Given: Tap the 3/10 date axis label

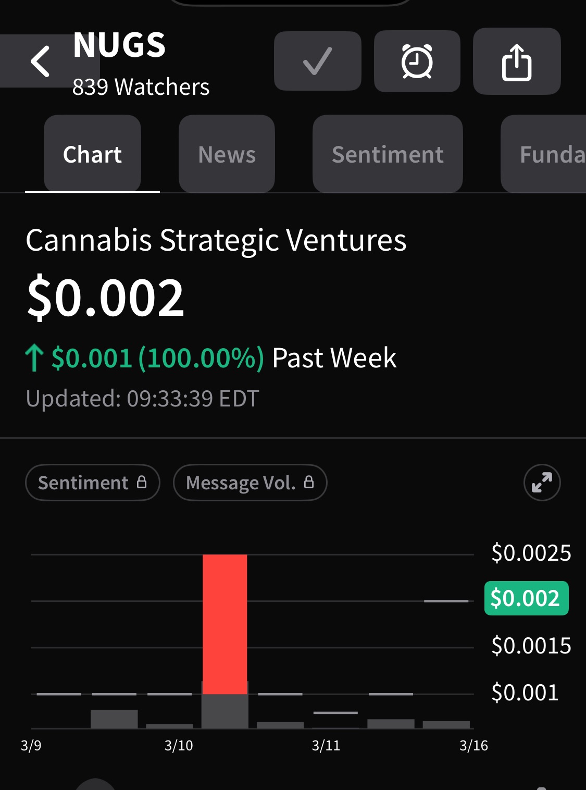Looking at the screenshot, I should pyautogui.click(x=179, y=746).
